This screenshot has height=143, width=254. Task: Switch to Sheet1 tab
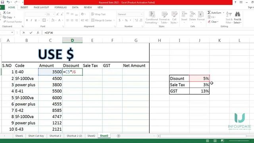click(19, 136)
